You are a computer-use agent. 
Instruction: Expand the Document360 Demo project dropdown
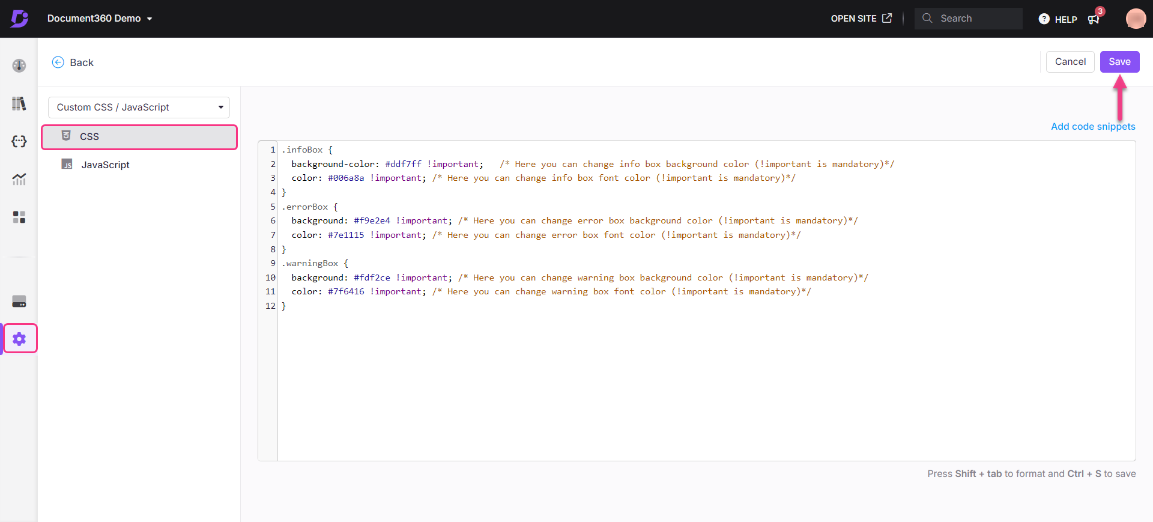(100, 19)
